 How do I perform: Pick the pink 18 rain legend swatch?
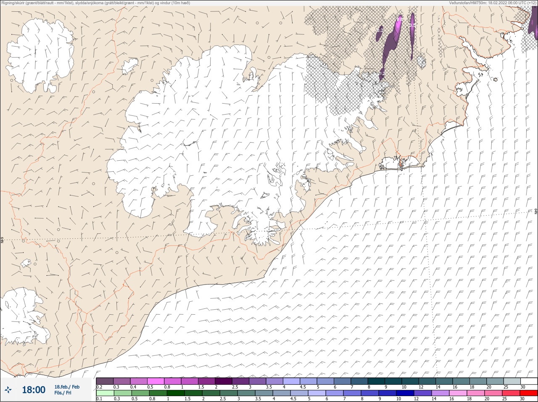(x=476, y=393)
